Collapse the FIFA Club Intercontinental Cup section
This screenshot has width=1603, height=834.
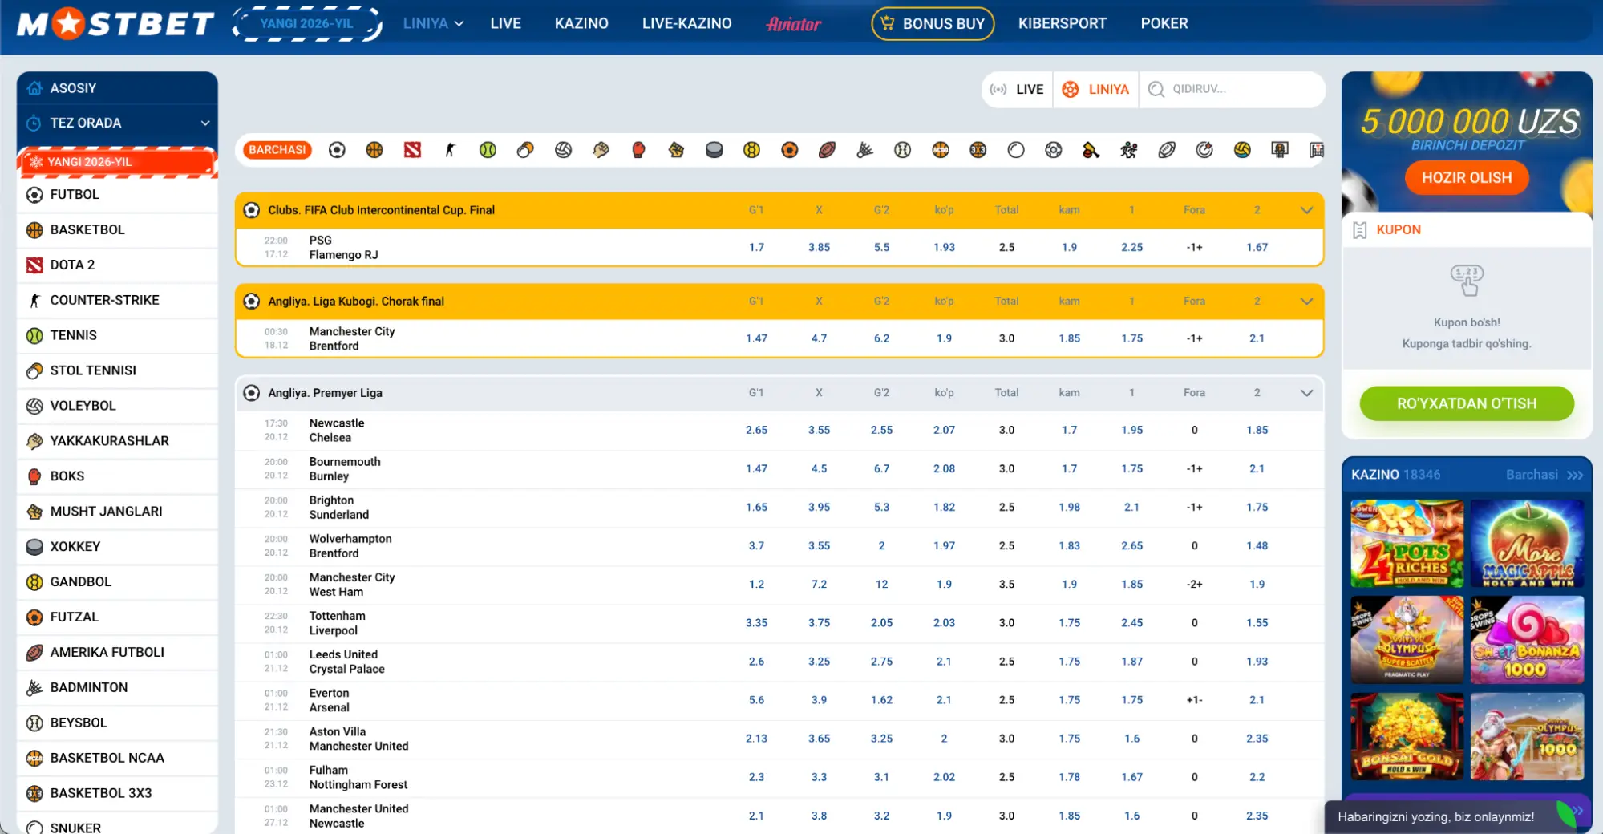tap(1306, 210)
